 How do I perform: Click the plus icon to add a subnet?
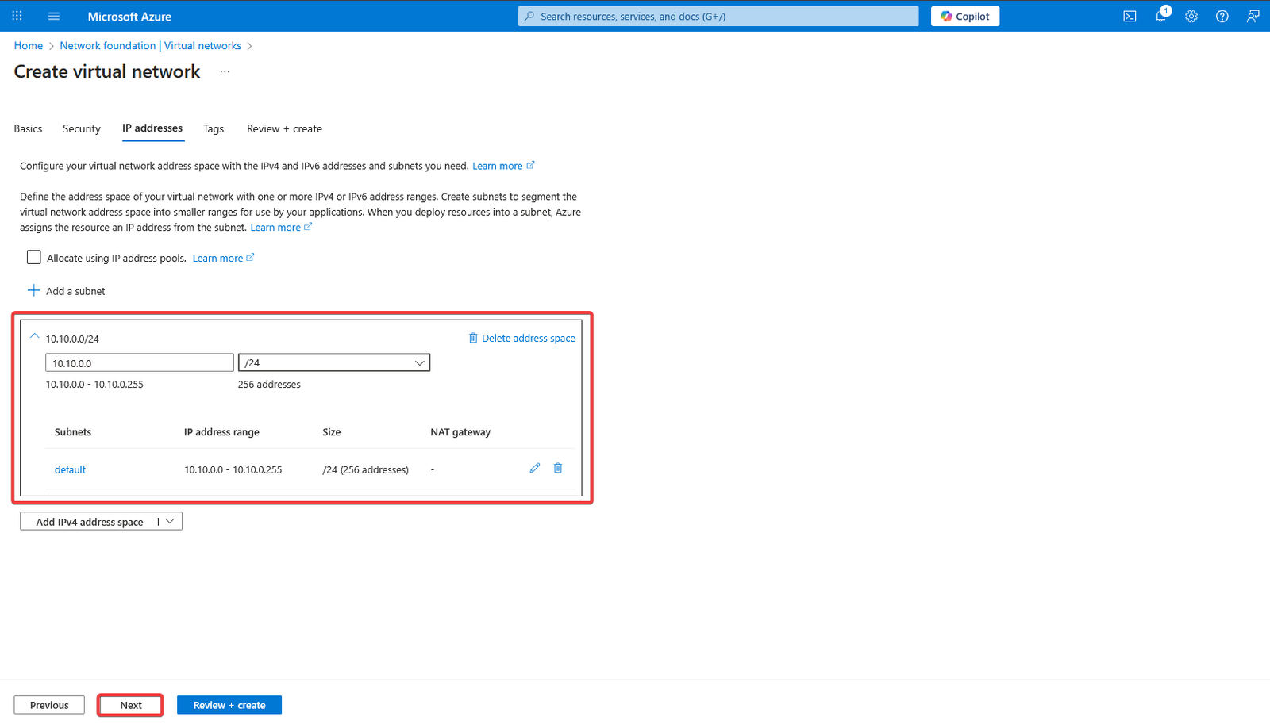tap(34, 291)
